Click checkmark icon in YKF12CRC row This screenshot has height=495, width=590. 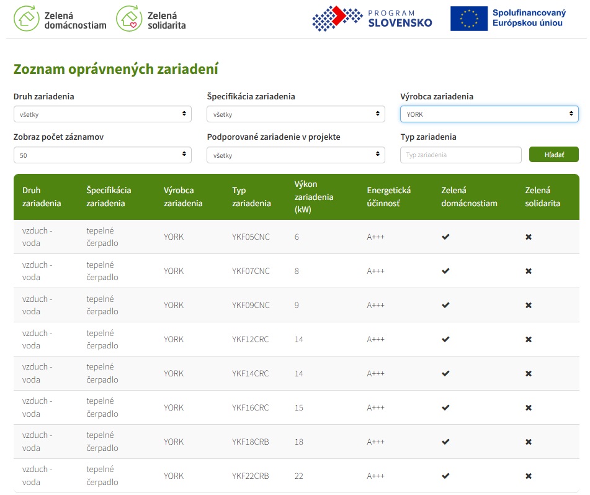445,339
